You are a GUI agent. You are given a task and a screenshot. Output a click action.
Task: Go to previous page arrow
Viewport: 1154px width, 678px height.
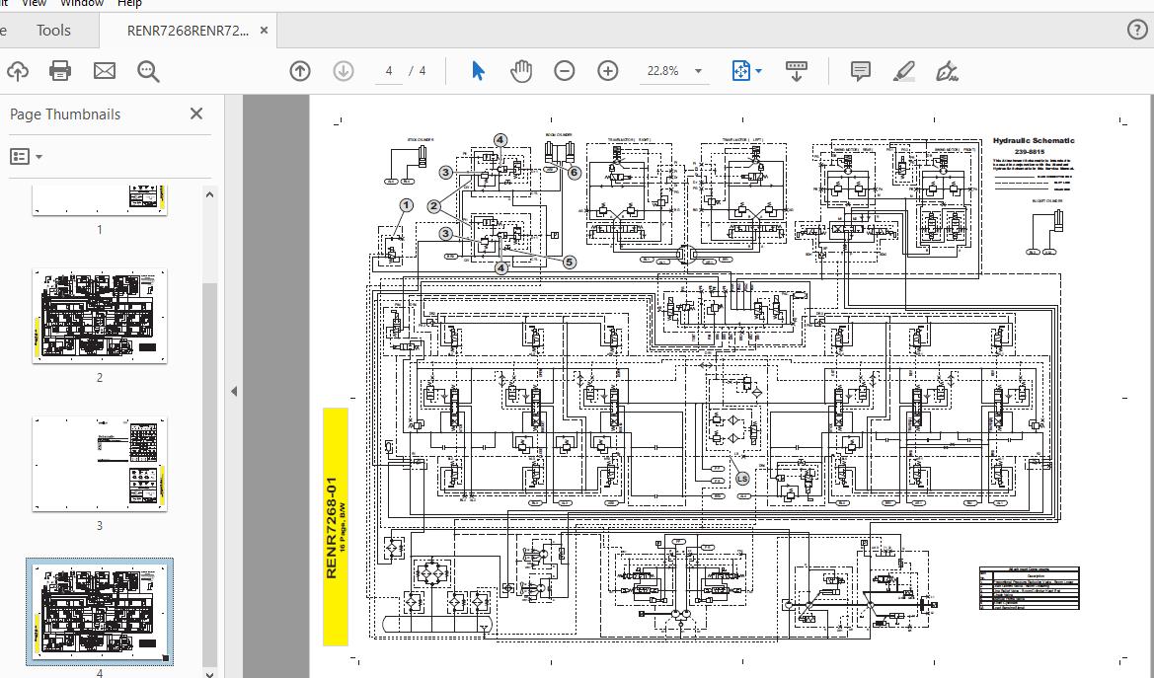[299, 71]
